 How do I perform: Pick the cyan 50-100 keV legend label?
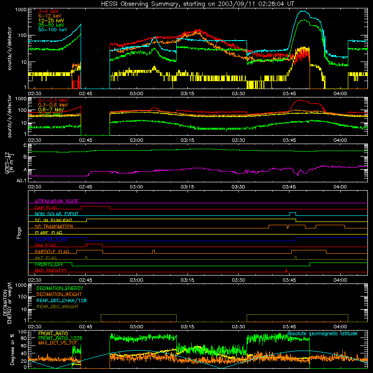pos(53,30)
